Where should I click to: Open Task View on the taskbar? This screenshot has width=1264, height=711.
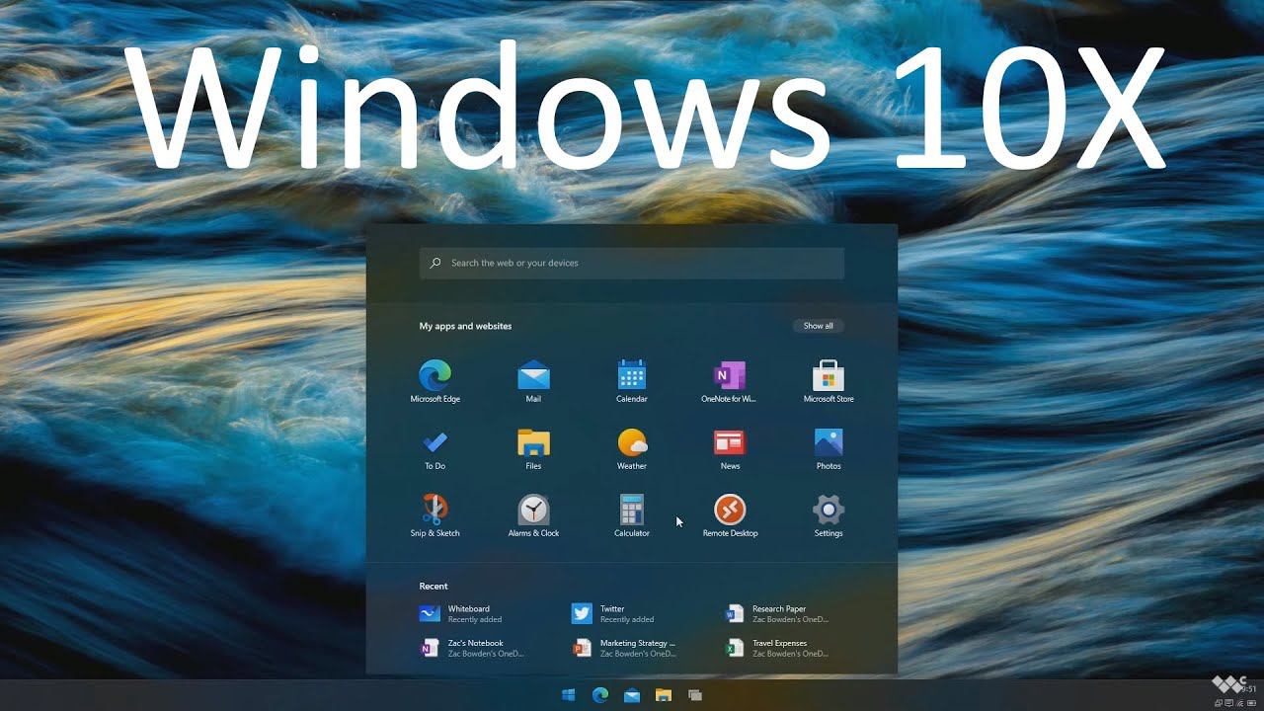695,695
